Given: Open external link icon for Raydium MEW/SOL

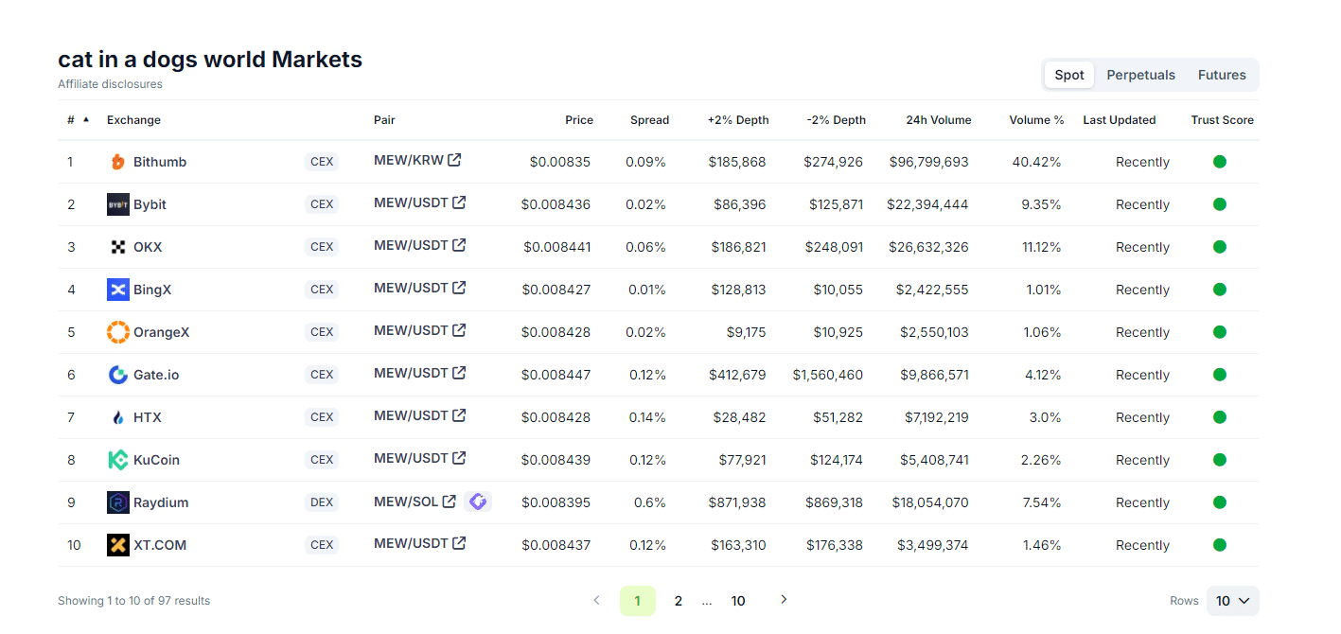Looking at the screenshot, I should 450,501.
